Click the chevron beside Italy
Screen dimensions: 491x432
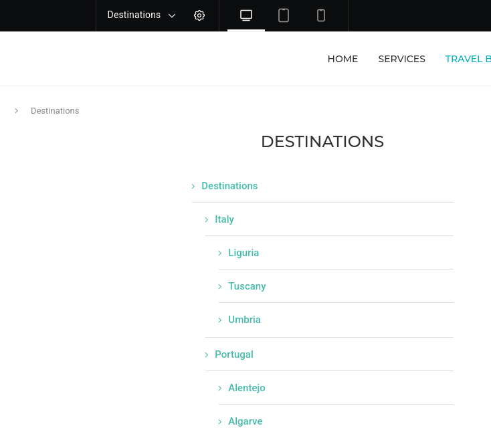[x=207, y=220]
